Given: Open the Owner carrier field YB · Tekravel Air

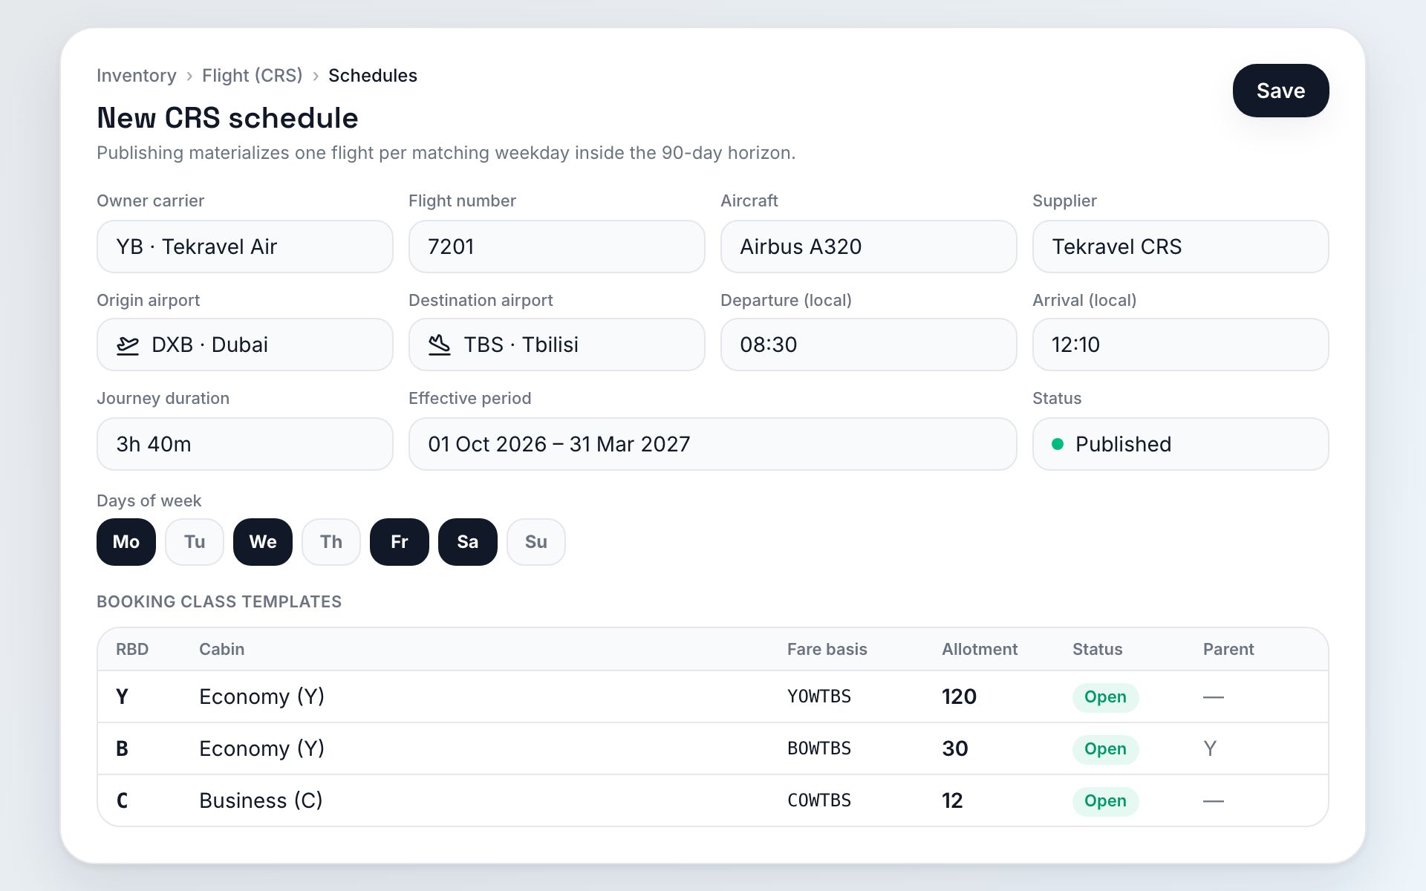Looking at the screenshot, I should [x=245, y=247].
